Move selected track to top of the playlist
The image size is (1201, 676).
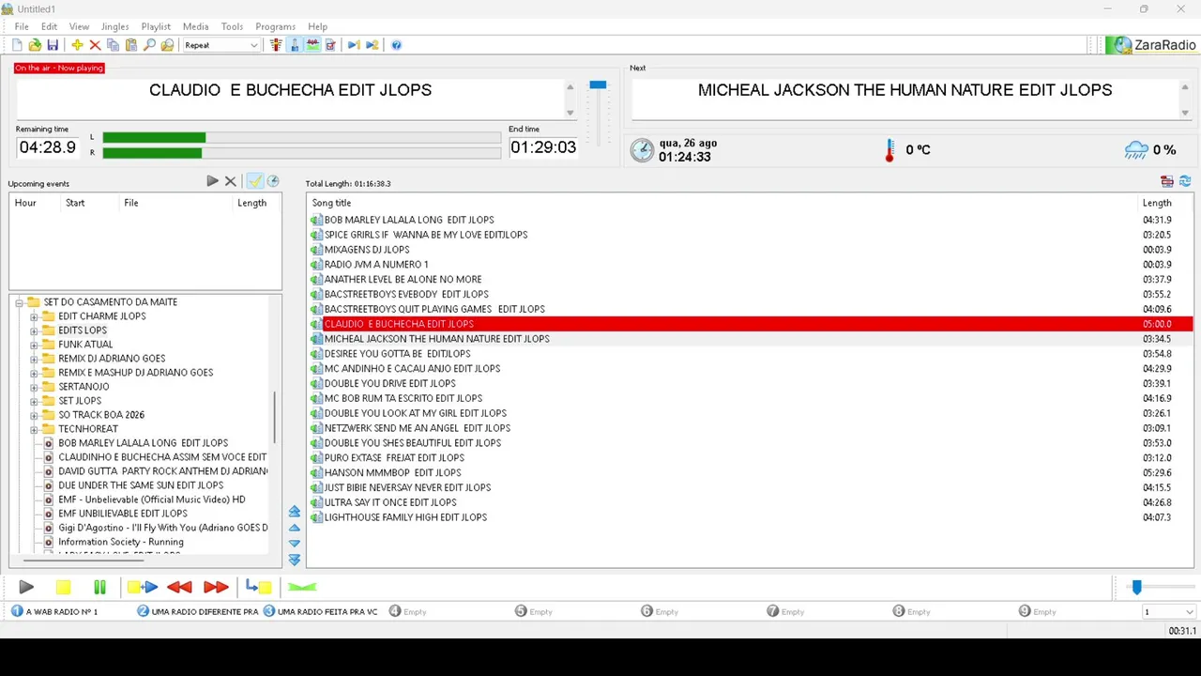295,512
